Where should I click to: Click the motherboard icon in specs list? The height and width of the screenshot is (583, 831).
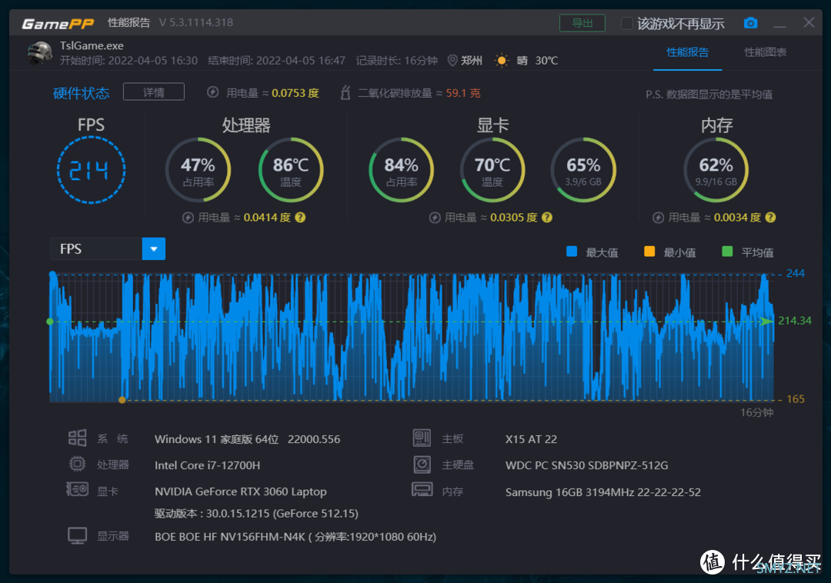click(x=422, y=438)
